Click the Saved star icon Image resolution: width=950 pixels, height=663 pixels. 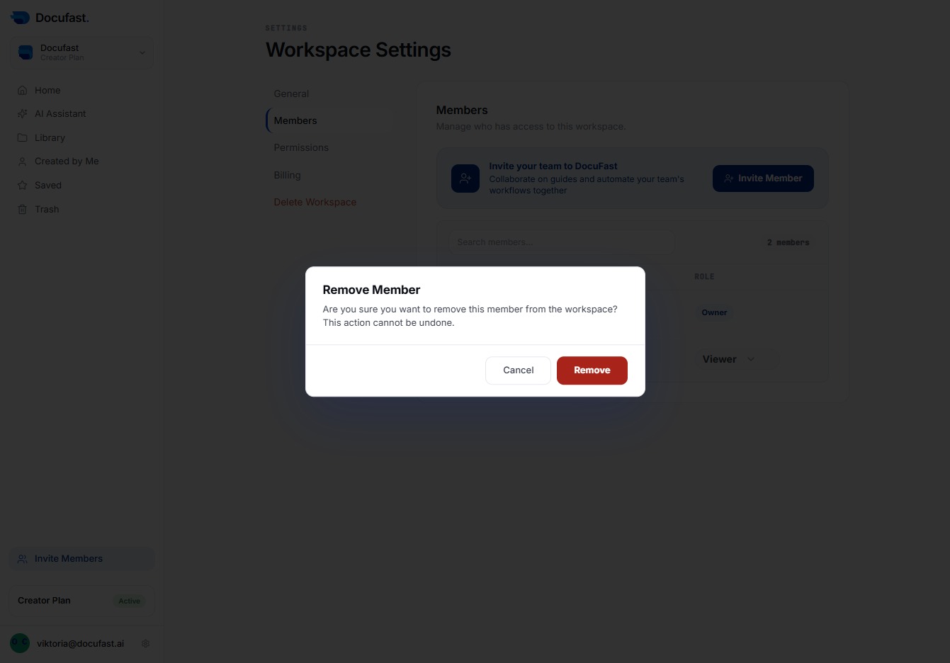[x=22, y=186]
